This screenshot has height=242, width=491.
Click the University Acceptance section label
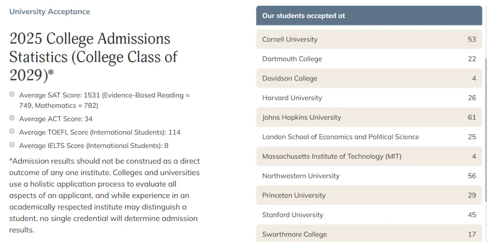point(50,11)
